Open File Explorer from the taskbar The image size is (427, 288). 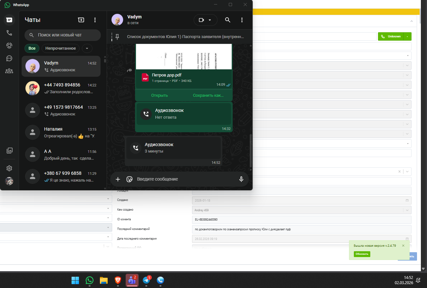pyautogui.click(x=103, y=280)
